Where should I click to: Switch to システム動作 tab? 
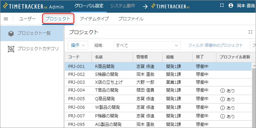pos(123,6)
